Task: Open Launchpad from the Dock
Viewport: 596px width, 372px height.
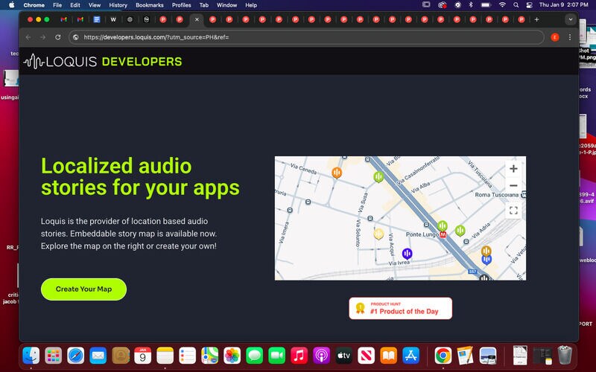Action: [53, 356]
